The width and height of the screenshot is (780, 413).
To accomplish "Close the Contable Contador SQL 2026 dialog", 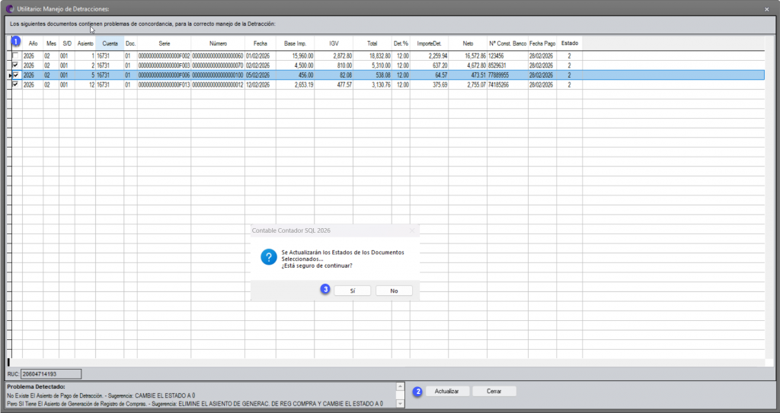I will (412, 230).
